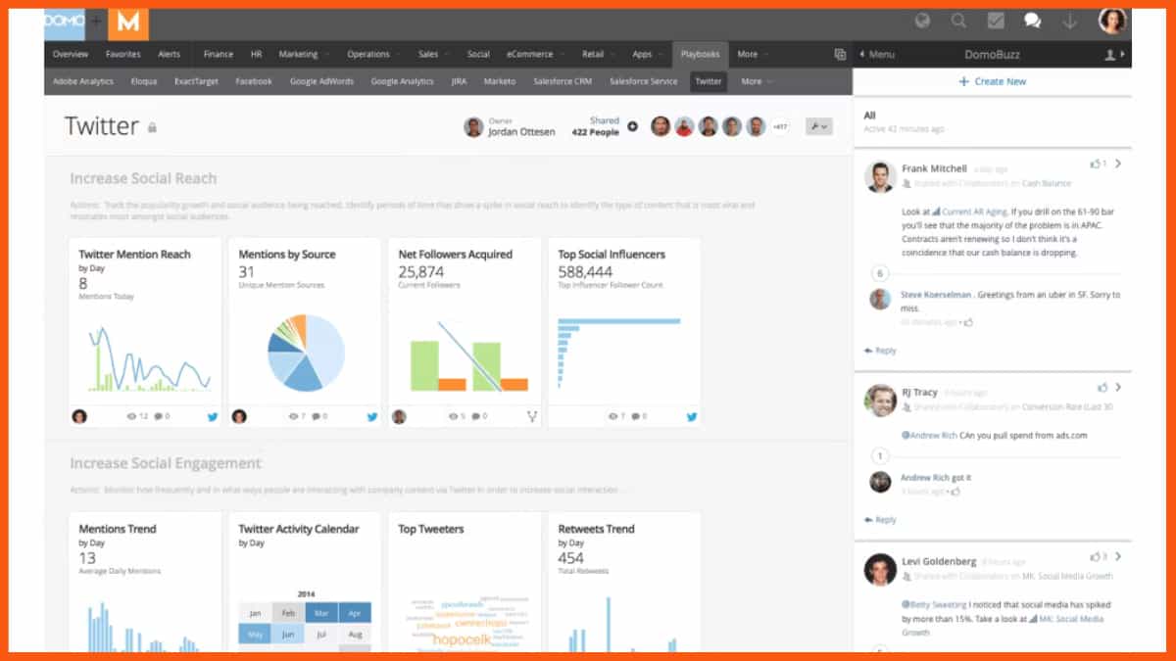1176x661 pixels.
Task: Open the Favorites tab
Action: [x=123, y=55]
